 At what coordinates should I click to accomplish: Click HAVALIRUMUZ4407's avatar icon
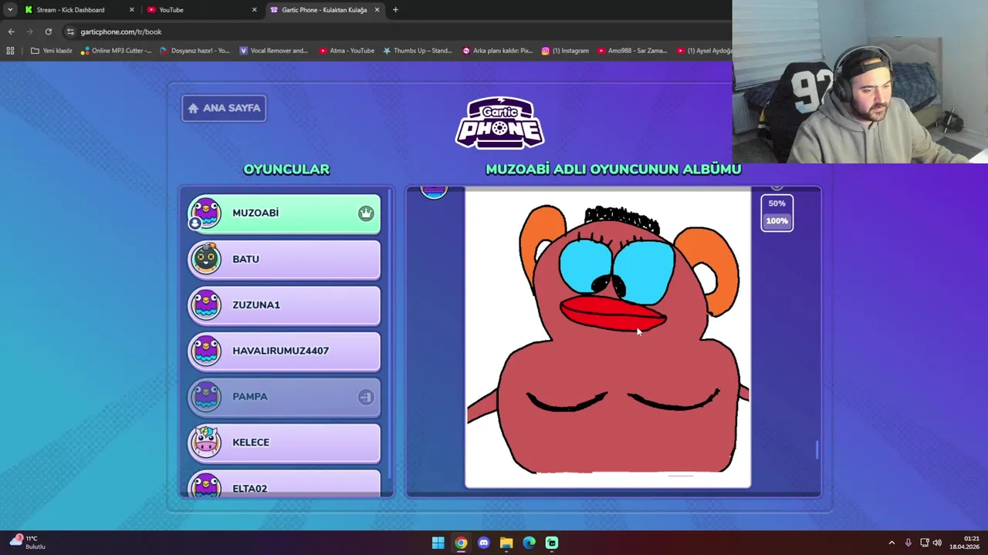pyautogui.click(x=206, y=351)
